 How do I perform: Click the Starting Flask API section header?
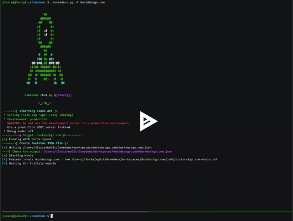tap(35, 111)
